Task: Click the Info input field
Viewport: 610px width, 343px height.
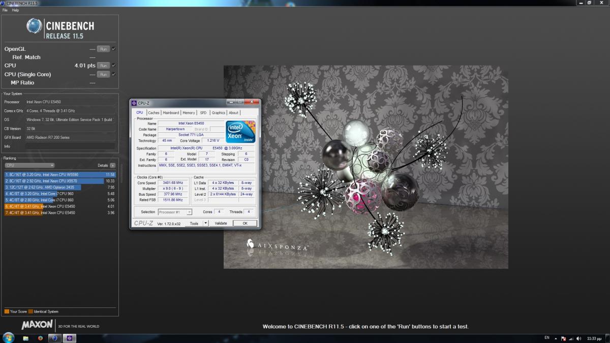Action: 71,146
